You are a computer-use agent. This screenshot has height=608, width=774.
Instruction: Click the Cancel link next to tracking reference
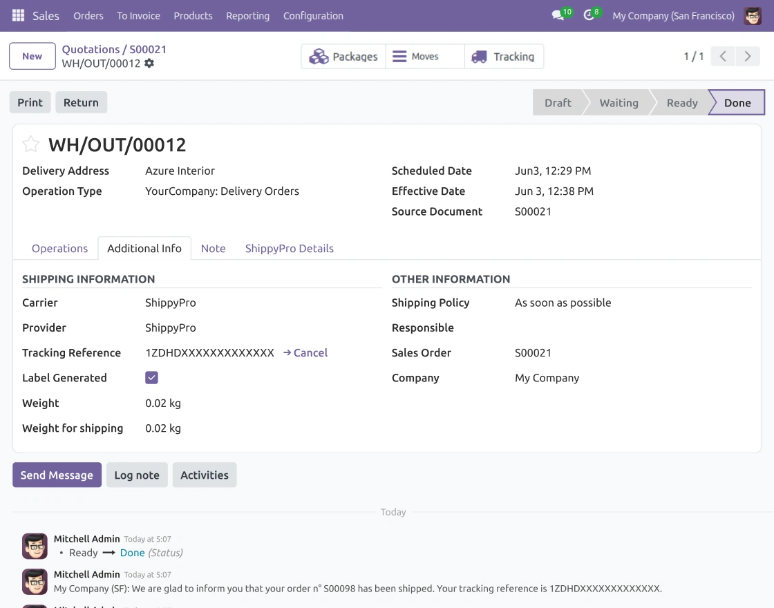[305, 353]
